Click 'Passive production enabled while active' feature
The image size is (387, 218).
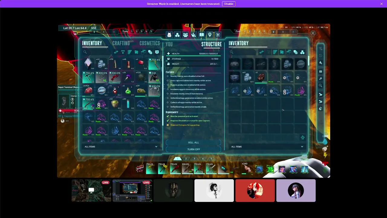pyautogui.click(x=188, y=85)
